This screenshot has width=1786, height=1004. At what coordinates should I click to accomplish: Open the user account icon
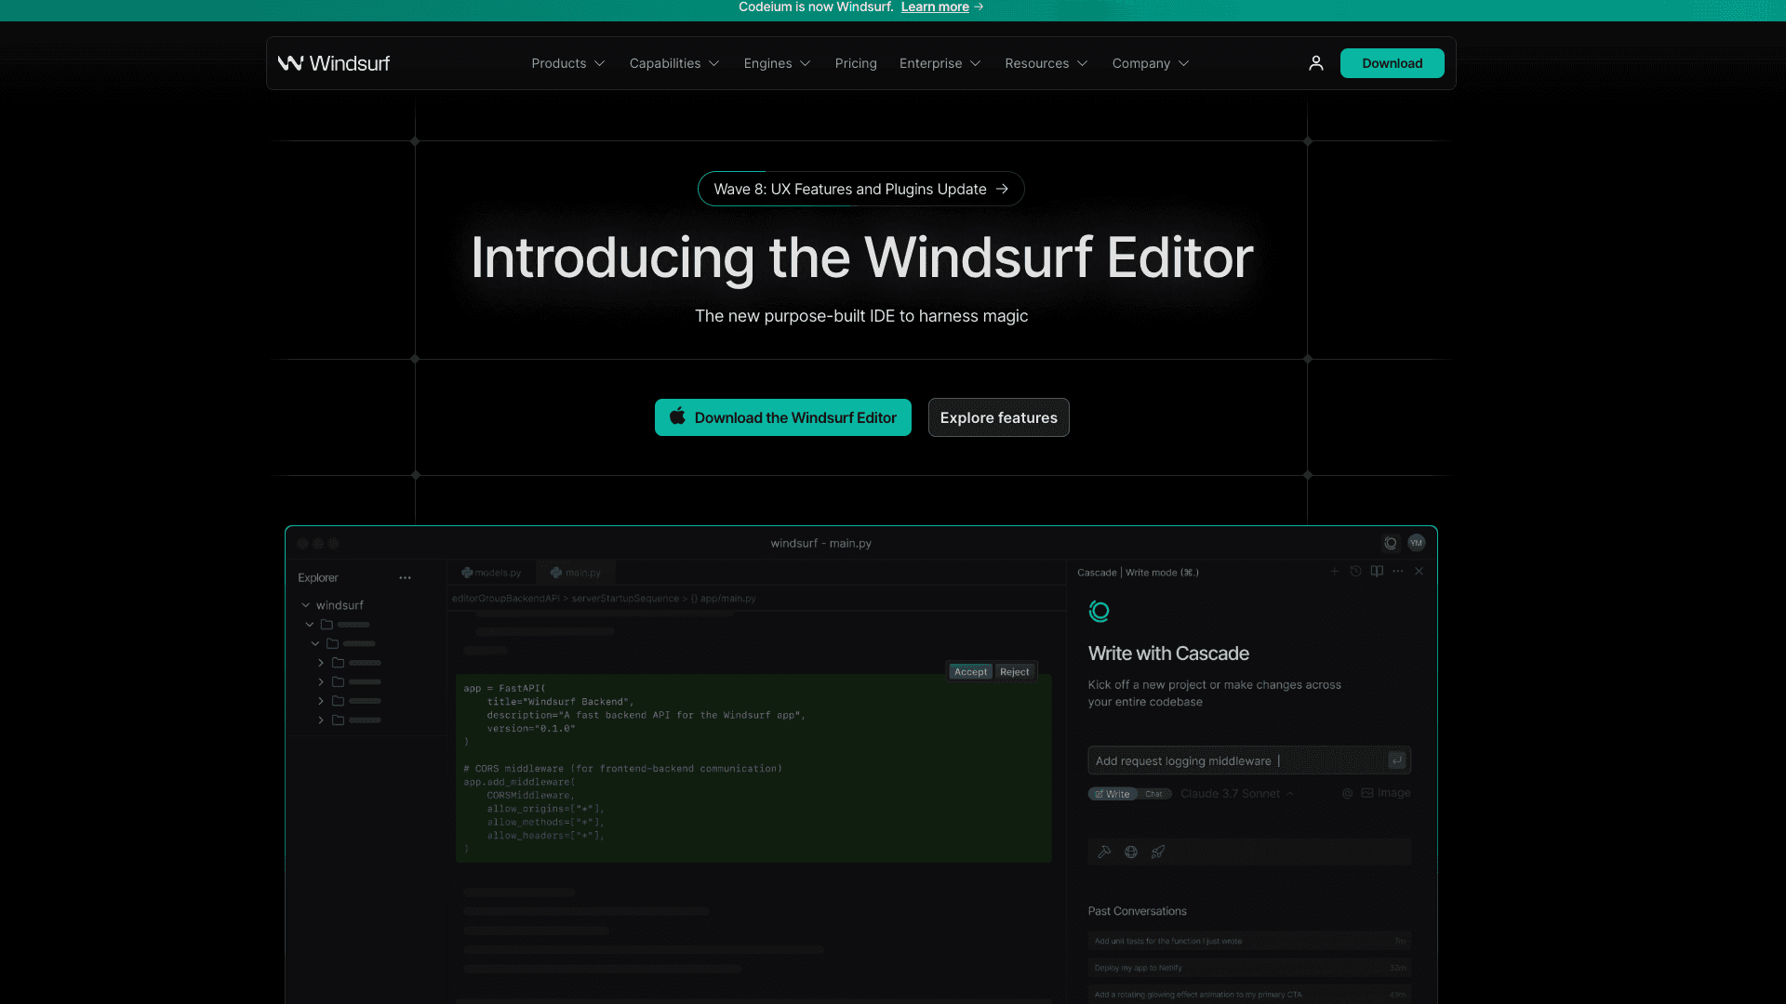1315,63
